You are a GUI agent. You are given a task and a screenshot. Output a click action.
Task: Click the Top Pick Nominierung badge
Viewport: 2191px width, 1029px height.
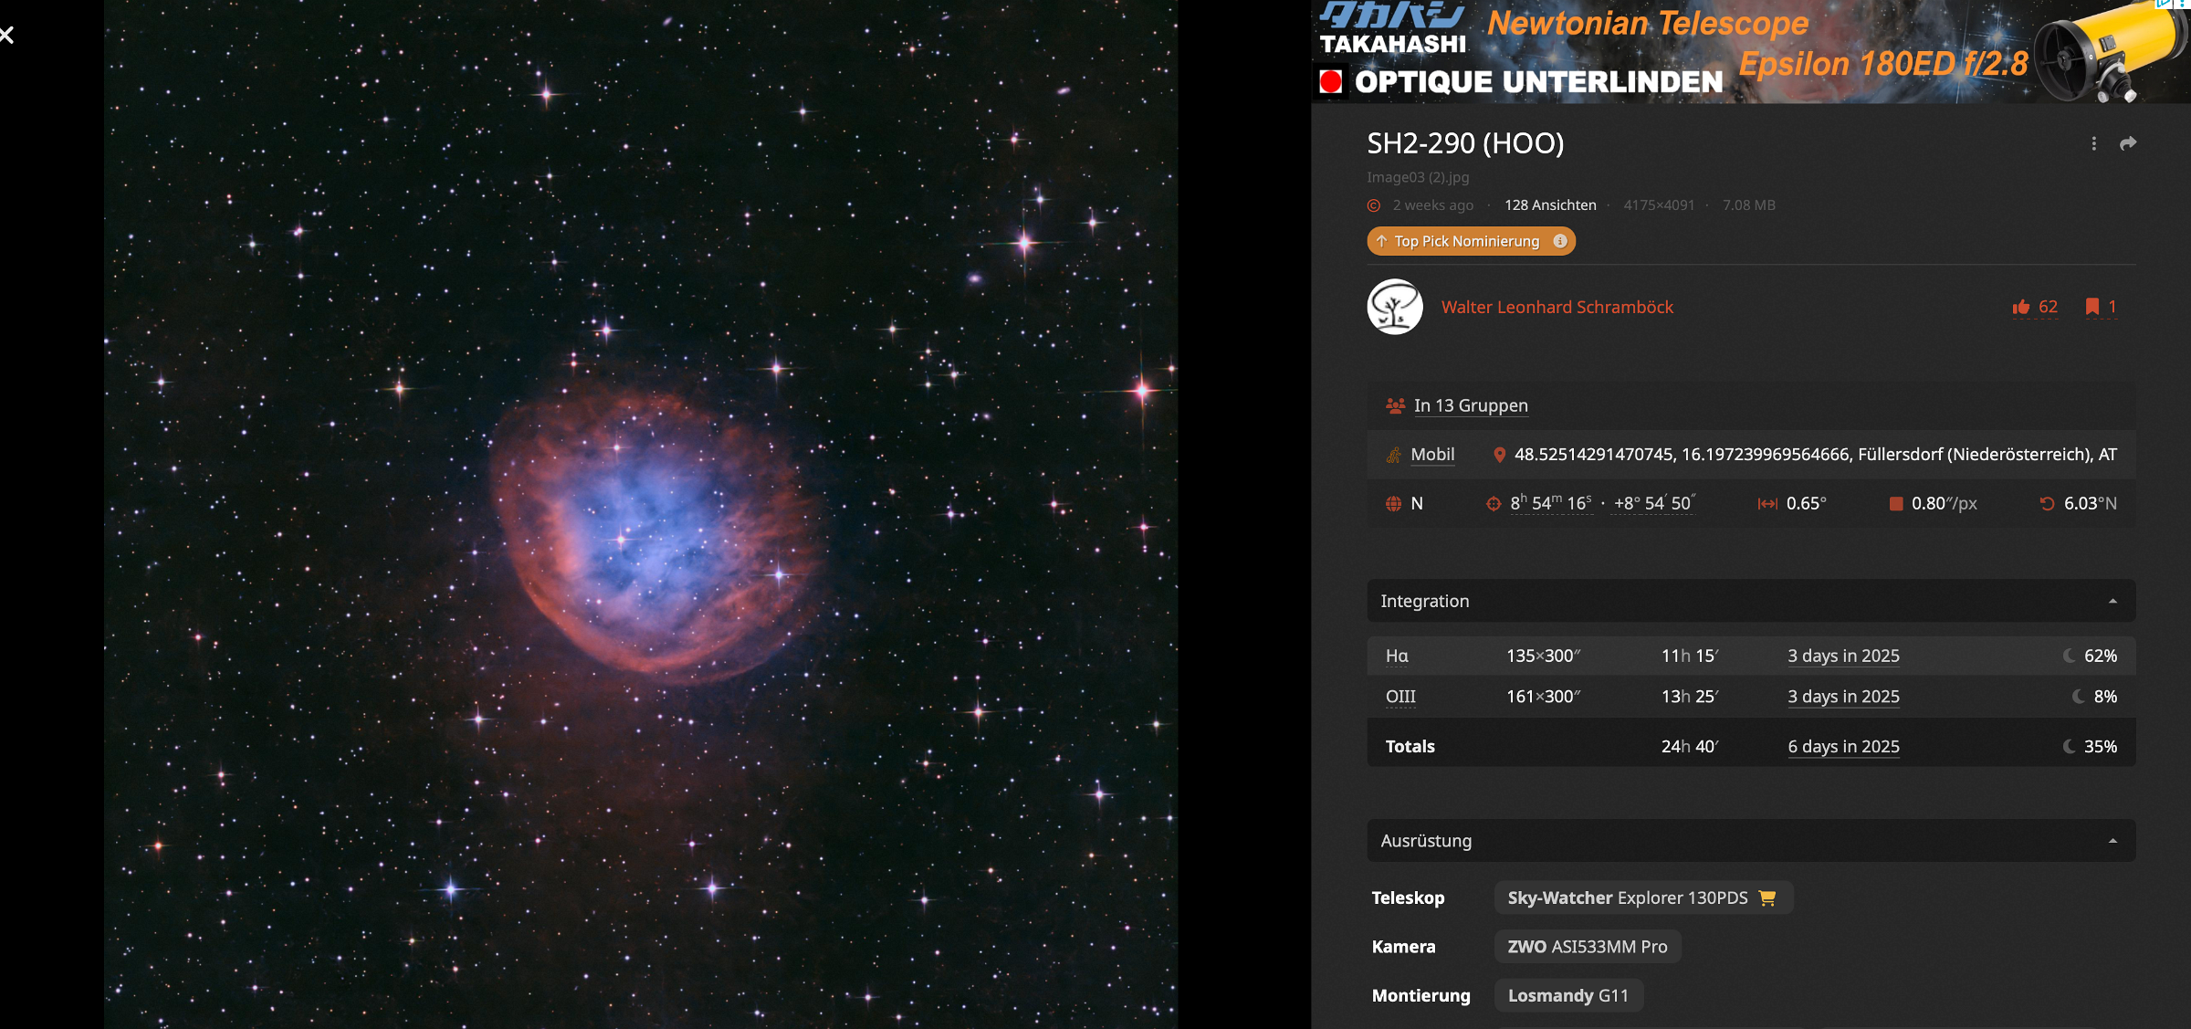pyautogui.click(x=1465, y=241)
